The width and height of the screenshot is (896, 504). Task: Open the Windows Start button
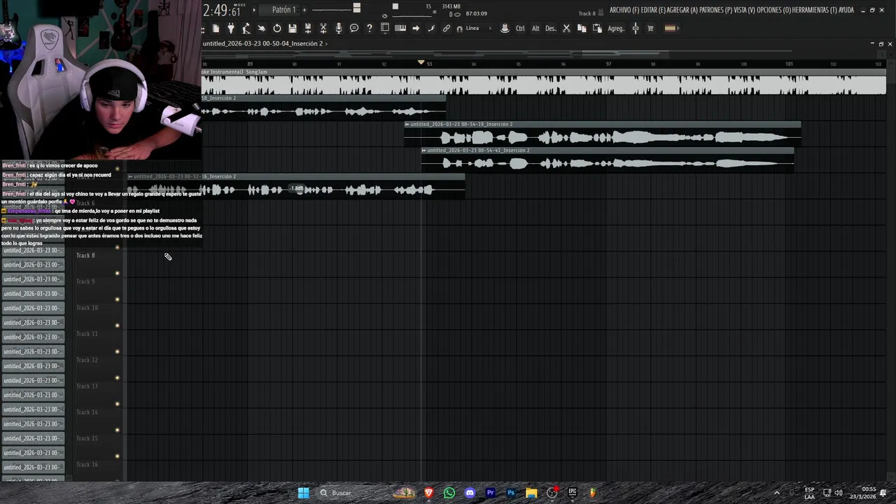[303, 493]
